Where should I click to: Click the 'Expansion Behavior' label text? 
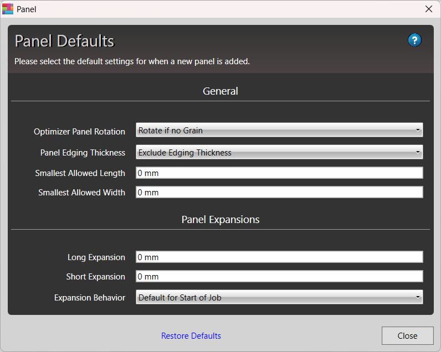click(x=90, y=298)
